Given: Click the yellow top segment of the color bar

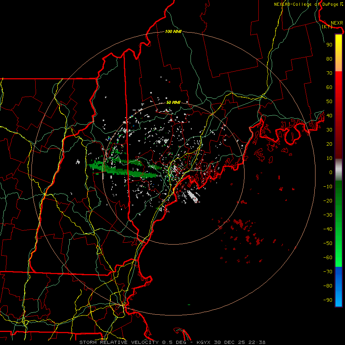Looking at the screenshot, I should click(338, 53).
